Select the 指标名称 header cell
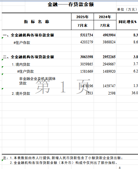The width and height of the screenshot is (138, 169). 36,22
